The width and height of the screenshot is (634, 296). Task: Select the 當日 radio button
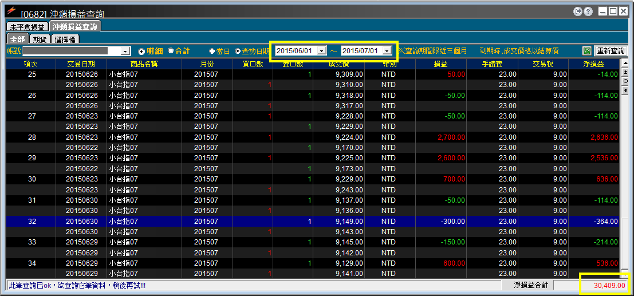[212, 52]
